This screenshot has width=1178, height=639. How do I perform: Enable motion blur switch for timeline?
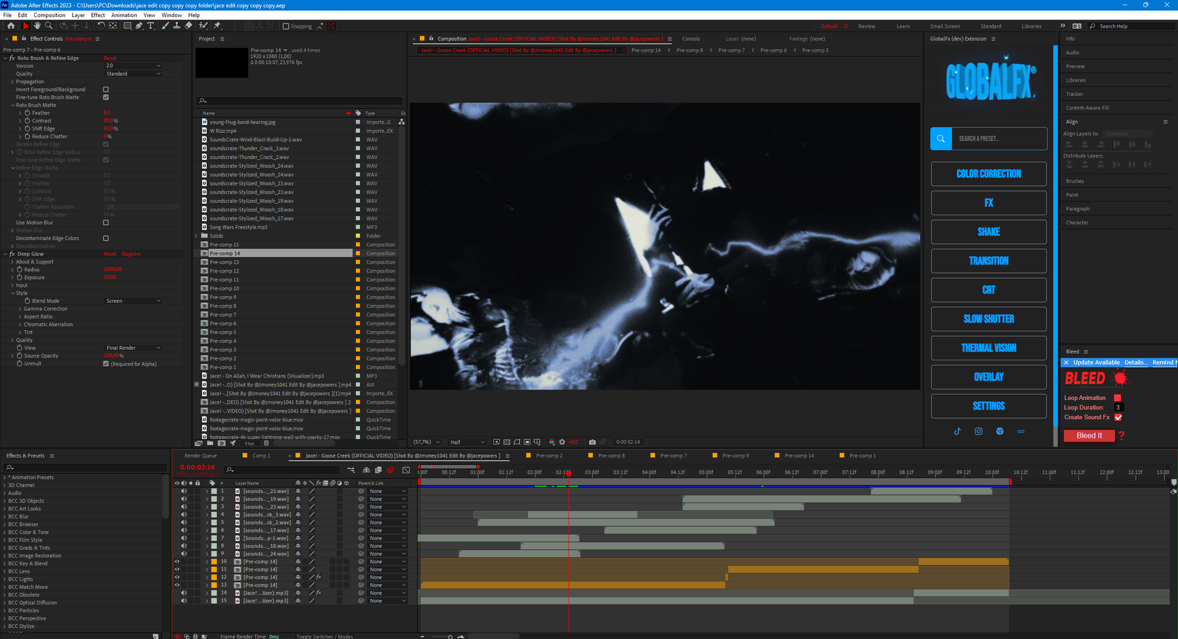pos(390,470)
